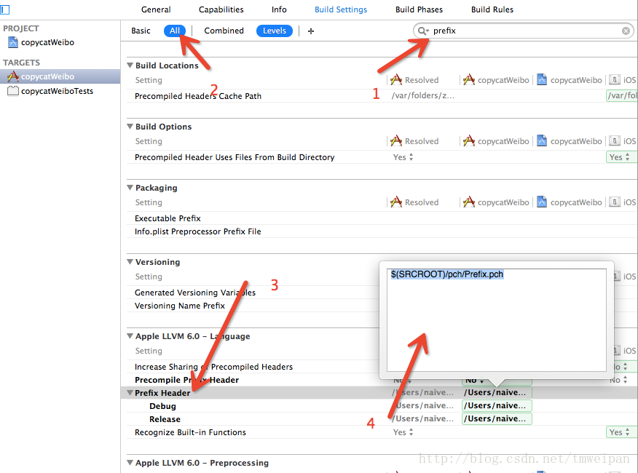Click Debug target path value
This screenshot has height=473, width=638.
point(497,405)
